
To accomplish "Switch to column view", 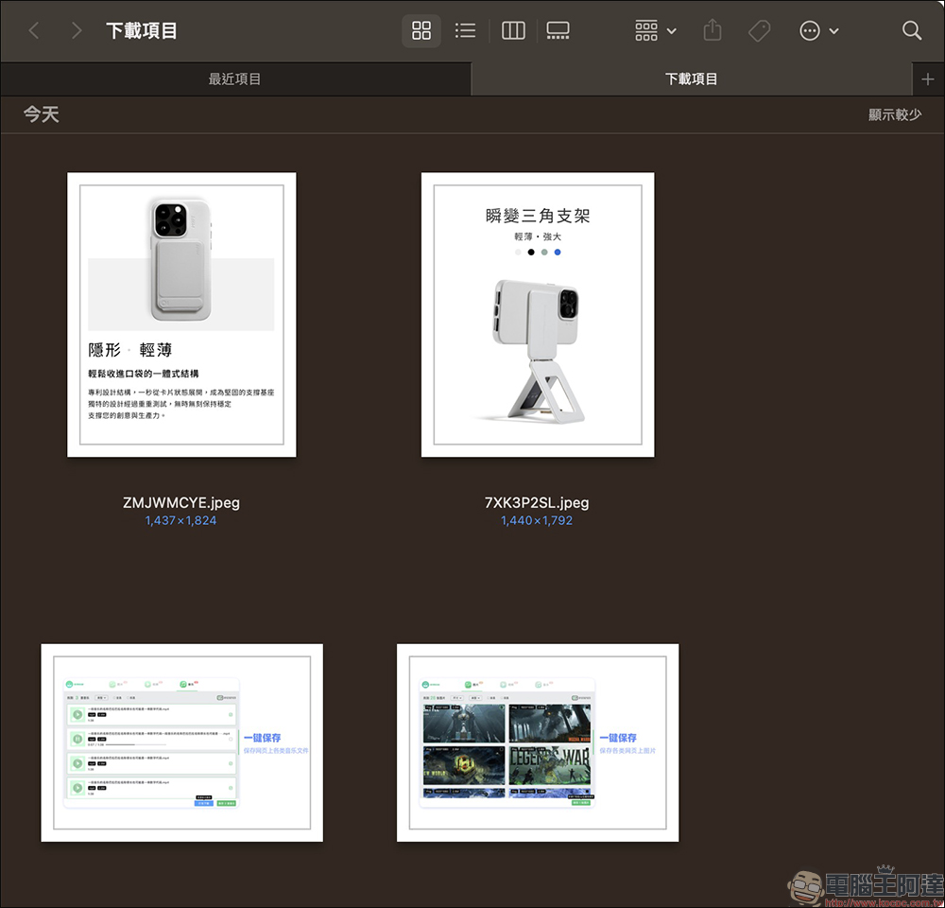I will [513, 30].
